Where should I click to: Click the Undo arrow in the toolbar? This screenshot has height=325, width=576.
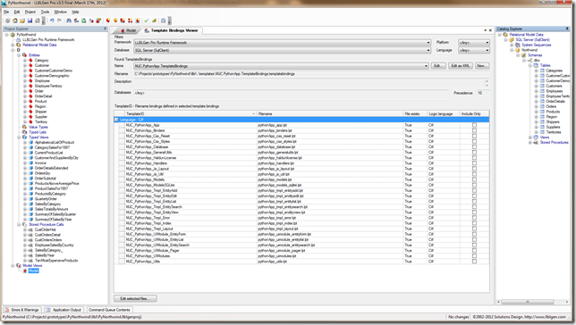(x=52, y=21)
